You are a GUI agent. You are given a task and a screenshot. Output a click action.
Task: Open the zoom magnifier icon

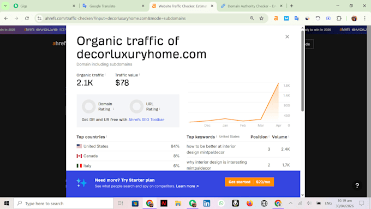coord(252,18)
